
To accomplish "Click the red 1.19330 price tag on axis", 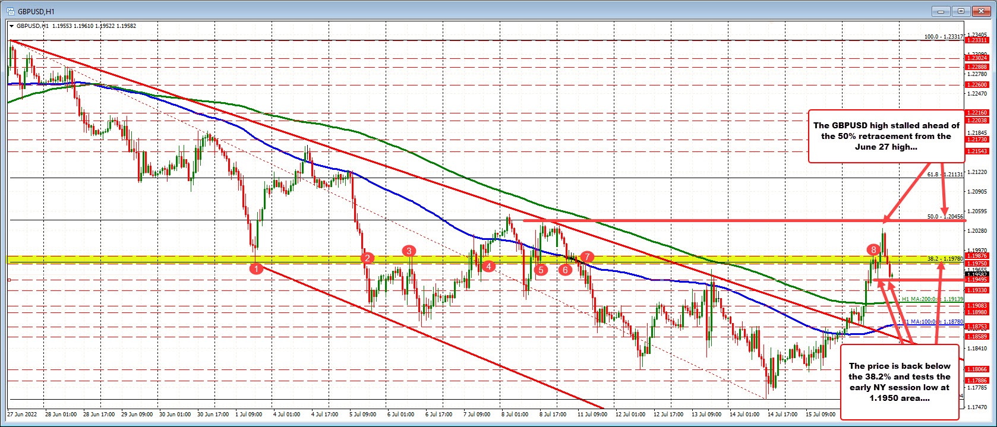I will point(977,290).
